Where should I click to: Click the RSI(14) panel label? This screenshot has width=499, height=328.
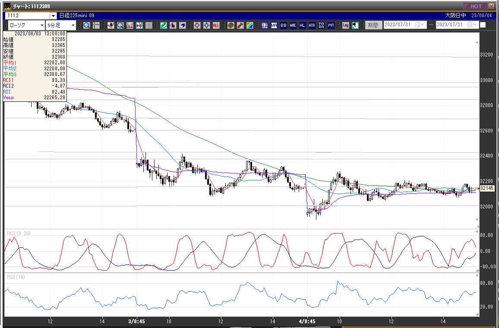coord(16,277)
